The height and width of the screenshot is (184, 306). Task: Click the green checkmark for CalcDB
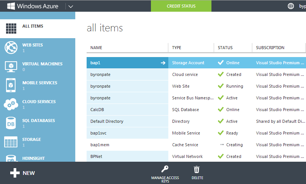221,109
